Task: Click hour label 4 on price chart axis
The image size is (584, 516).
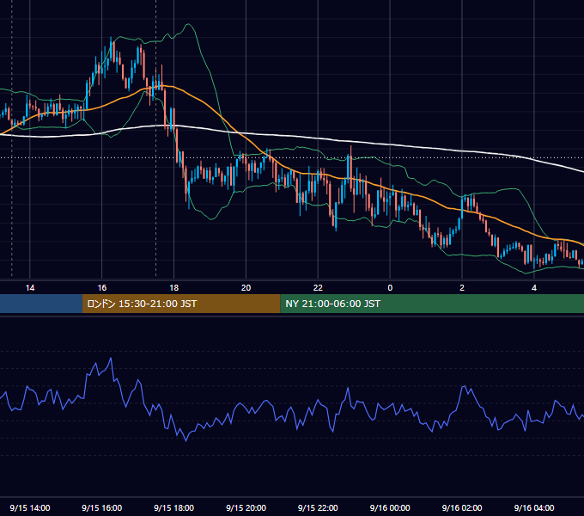Action: tap(534, 288)
